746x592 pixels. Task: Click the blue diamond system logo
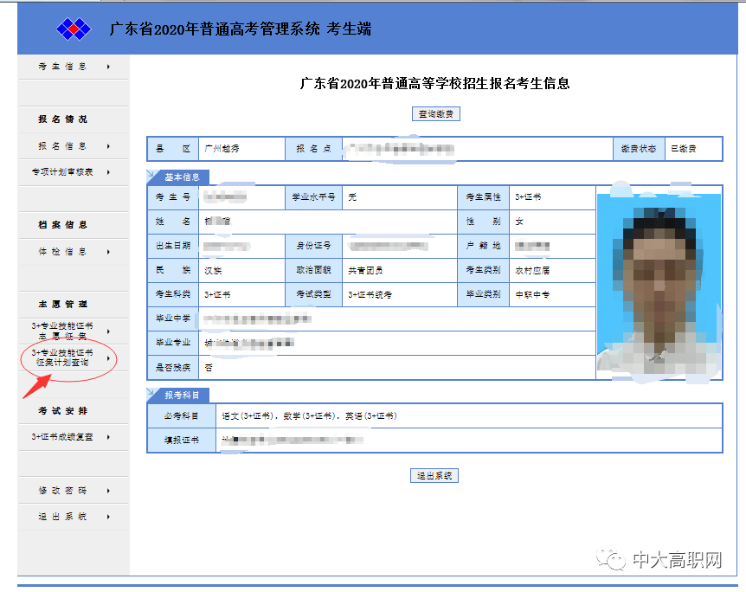74,29
